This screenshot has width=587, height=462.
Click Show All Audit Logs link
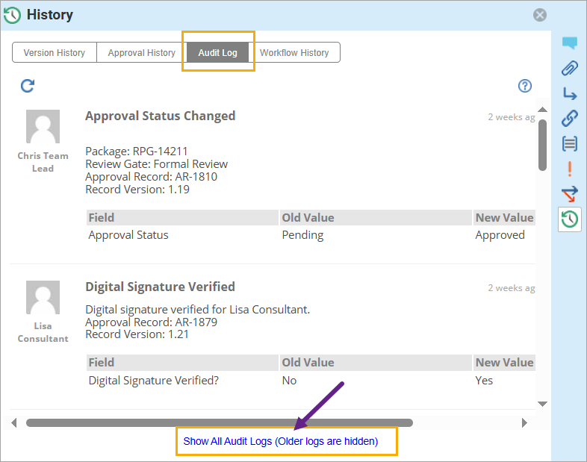(281, 441)
